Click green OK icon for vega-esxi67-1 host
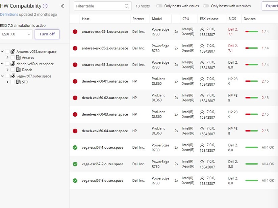278x208 pixels. coord(75,147)
